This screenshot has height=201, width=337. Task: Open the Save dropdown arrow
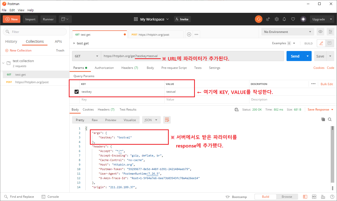pyautogui.click(x=330, y=56)
